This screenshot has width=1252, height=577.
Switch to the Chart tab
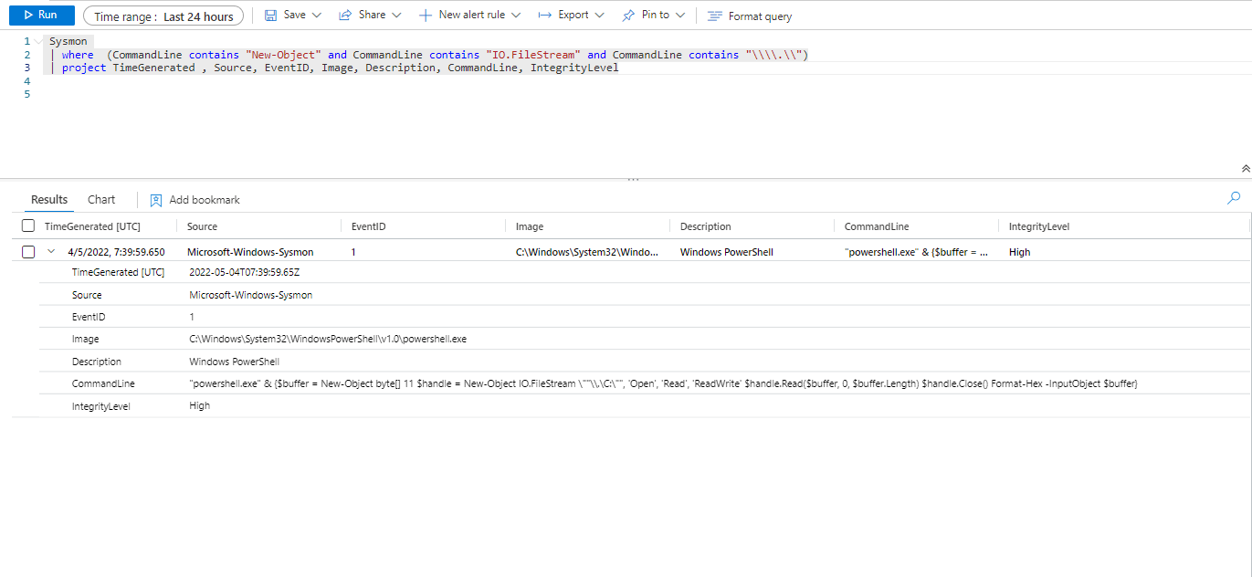point(101,200)
